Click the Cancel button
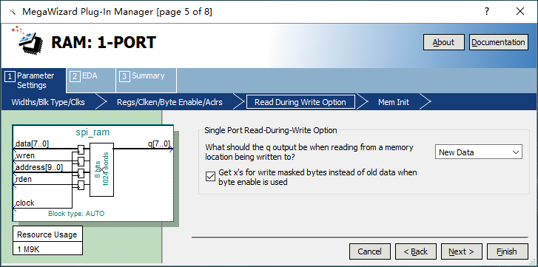This screenshot has height=267, width=538. [369, 251]
